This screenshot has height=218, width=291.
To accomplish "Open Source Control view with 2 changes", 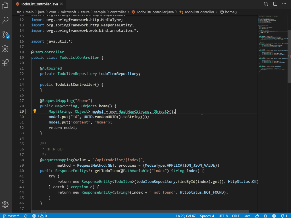I will pos(5,35).
